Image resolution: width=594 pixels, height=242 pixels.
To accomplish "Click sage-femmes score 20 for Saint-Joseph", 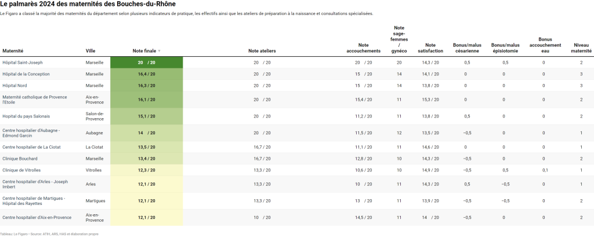I will pyautogui.click(x=399, y=63).
